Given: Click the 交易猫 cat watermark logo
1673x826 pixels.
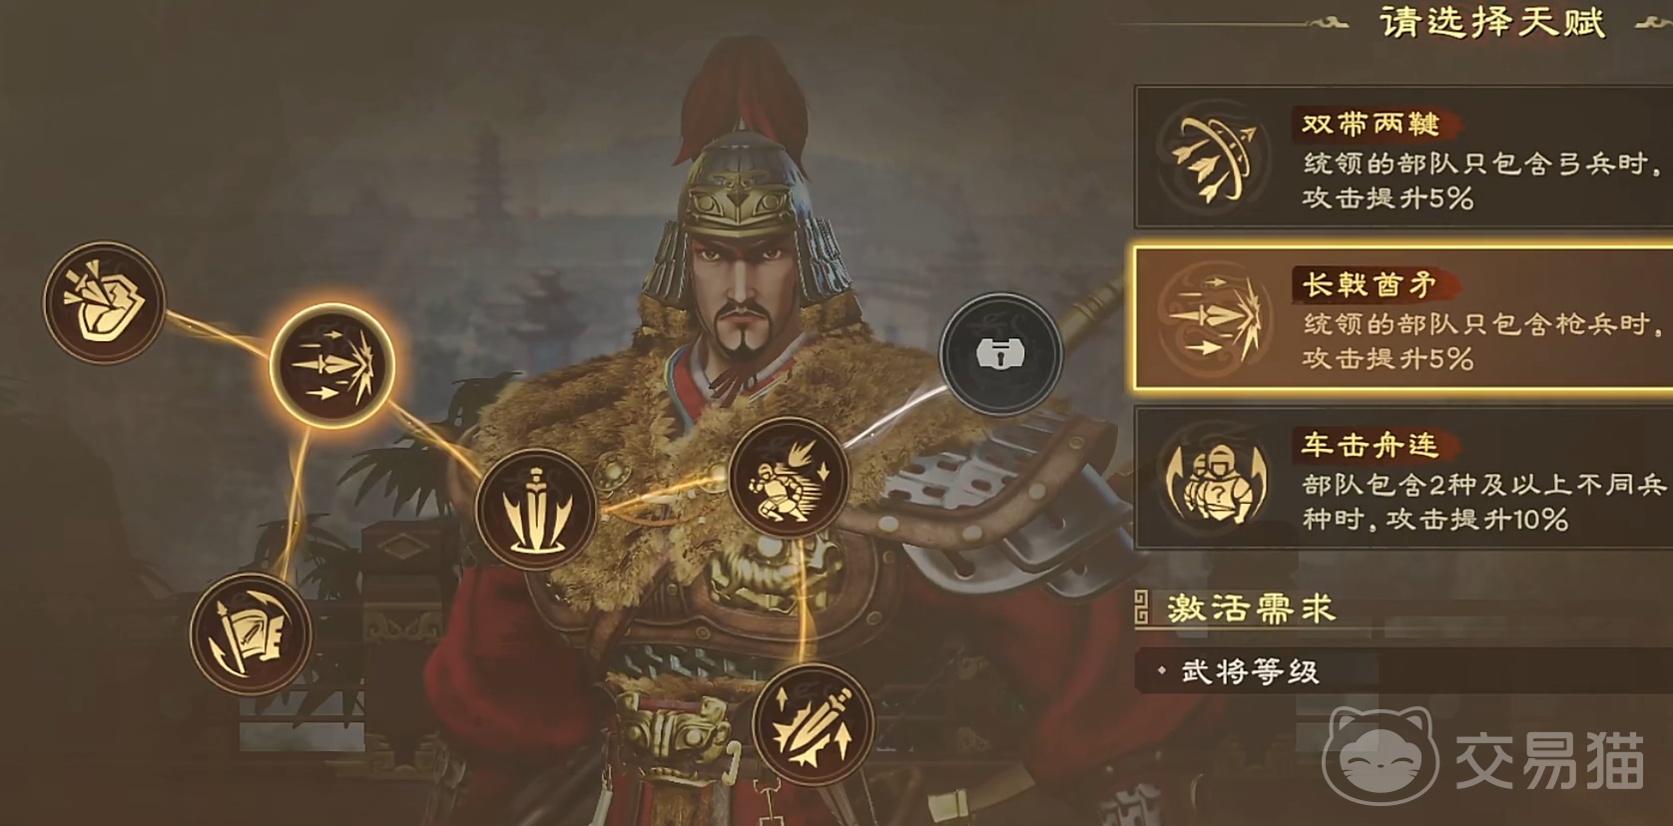Looking at the screenshot, I should (x=1379, y=758).
